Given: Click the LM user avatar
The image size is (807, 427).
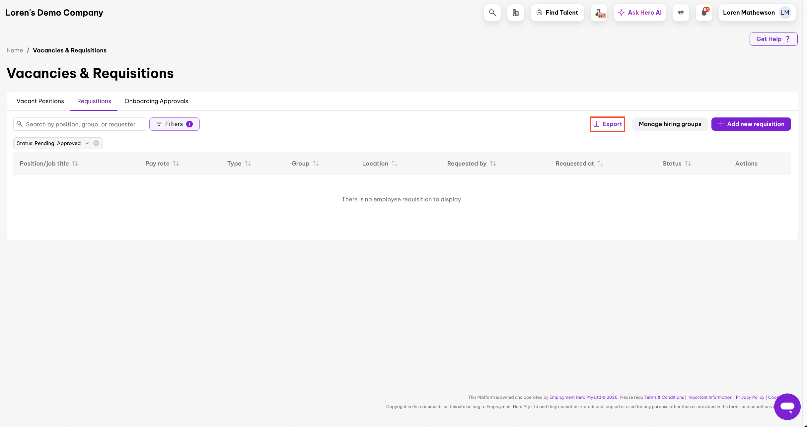Looking at the screenshot, I should (x=785, y=13).
